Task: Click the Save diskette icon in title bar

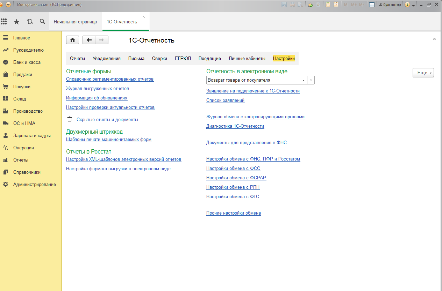Action: [284, 5]
